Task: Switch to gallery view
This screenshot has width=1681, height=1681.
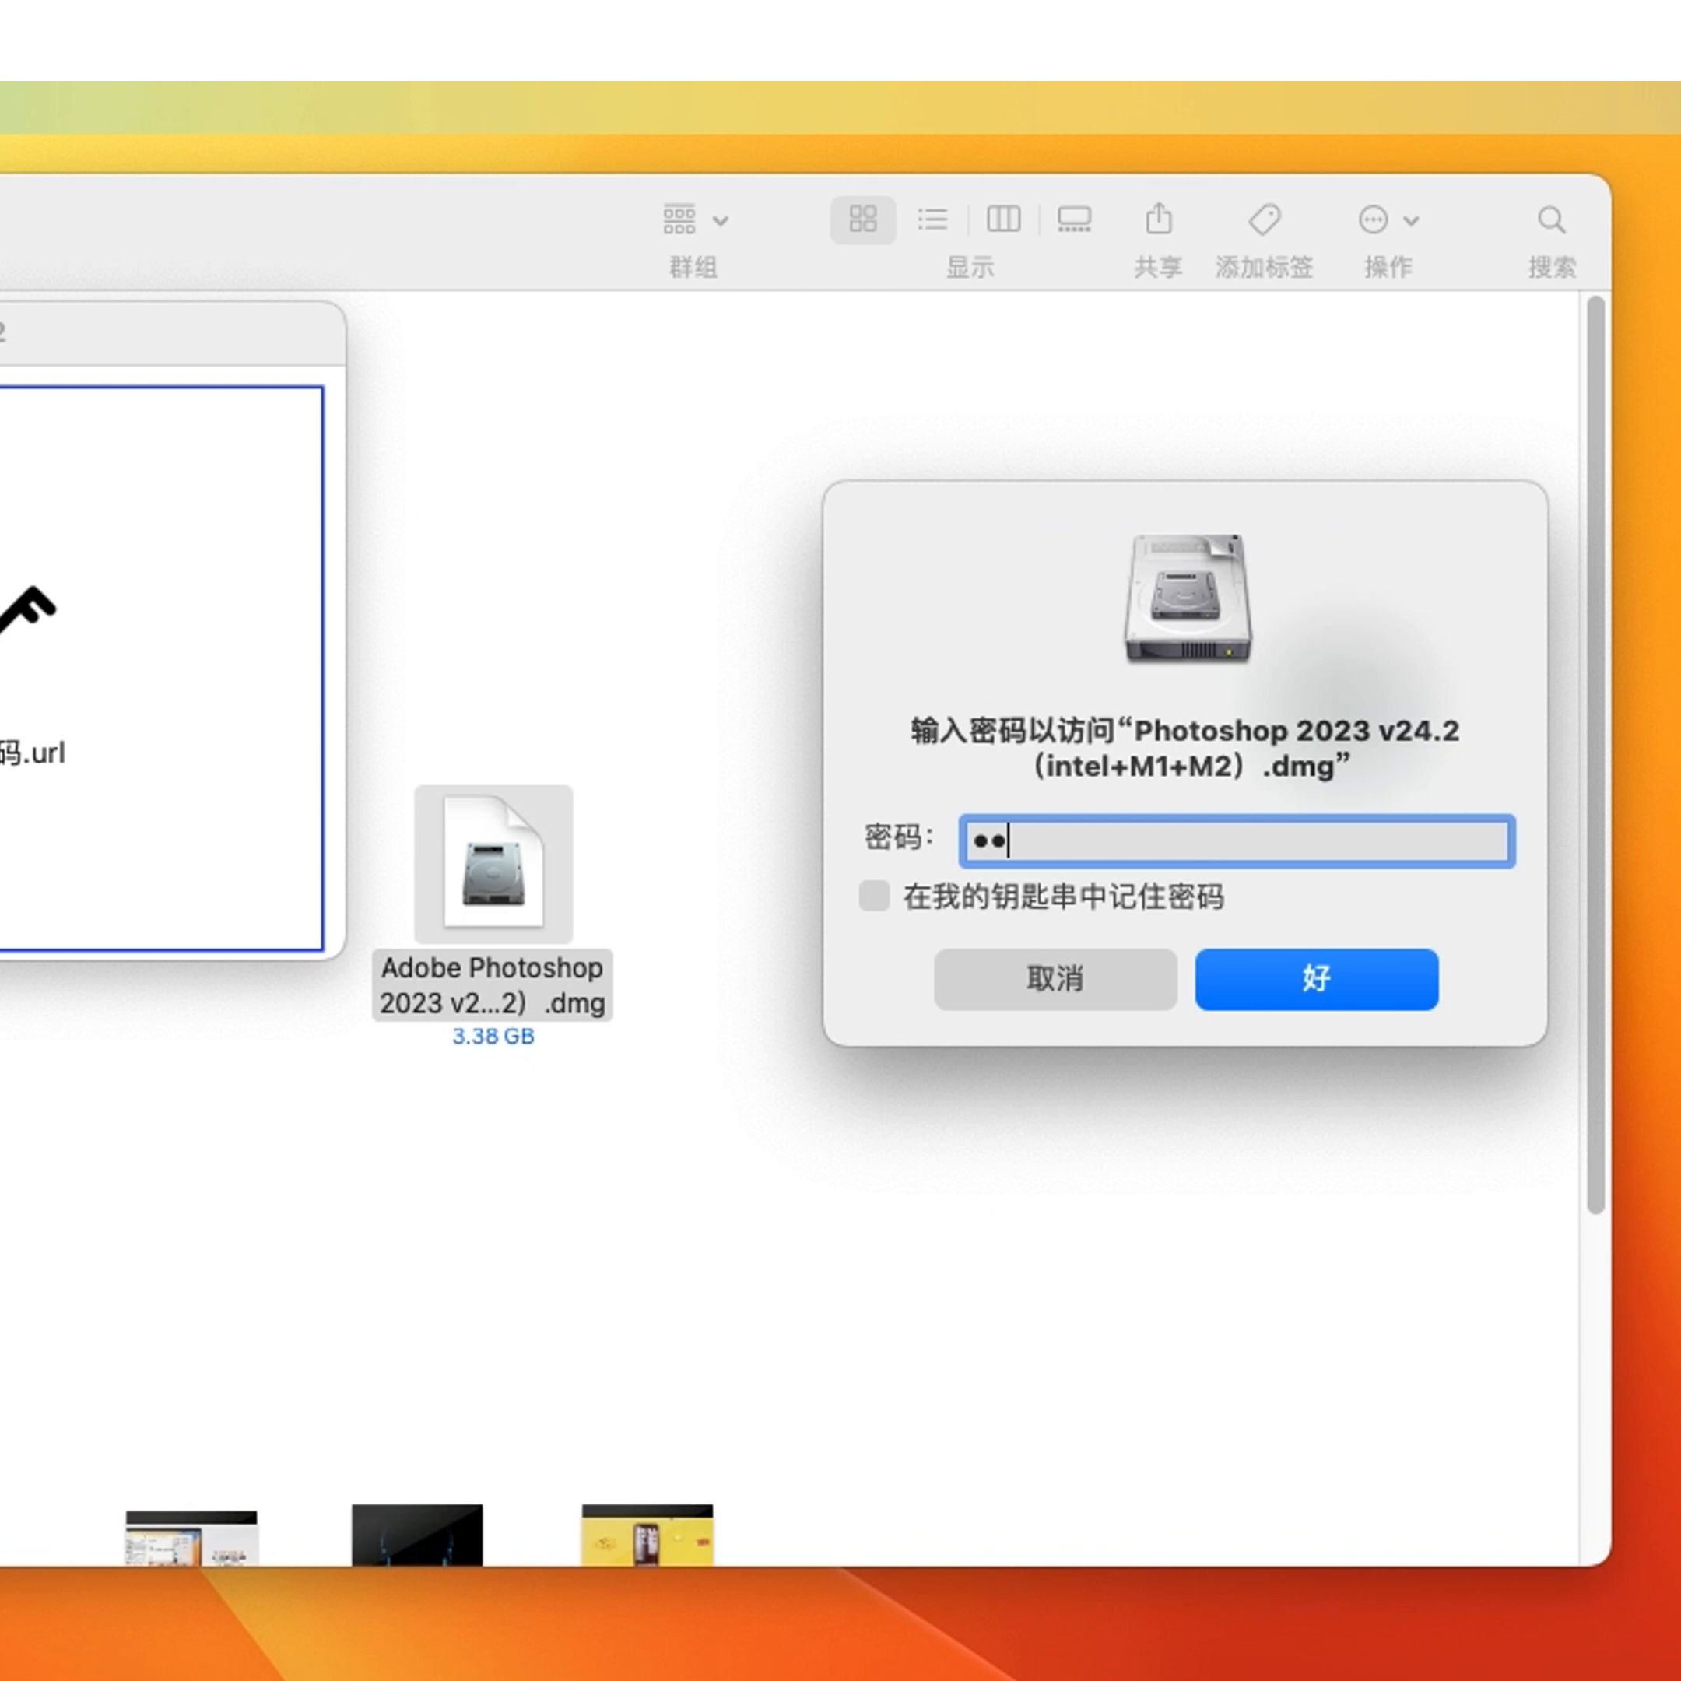Action: tap(1074, 219)
